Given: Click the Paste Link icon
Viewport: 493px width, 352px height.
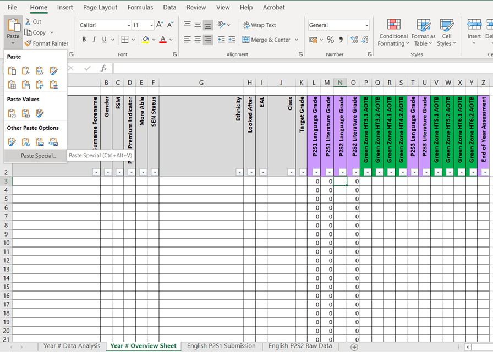Looking at the screenshot, I should click(26, 142).
